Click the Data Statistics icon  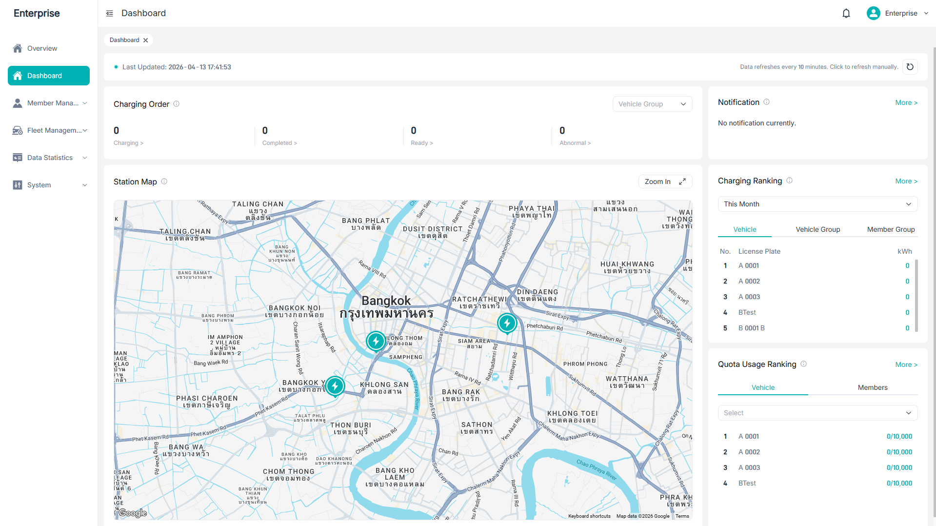[x=18, y=158]
